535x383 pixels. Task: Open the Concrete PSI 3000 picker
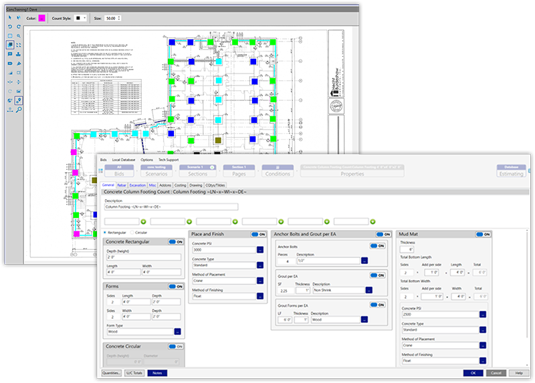click(260, 250)
